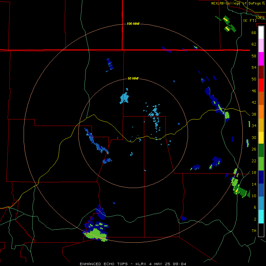The height and width of the screenshot is (266, 266).
Task: Click the legend value 66
Action: [254, 33]
